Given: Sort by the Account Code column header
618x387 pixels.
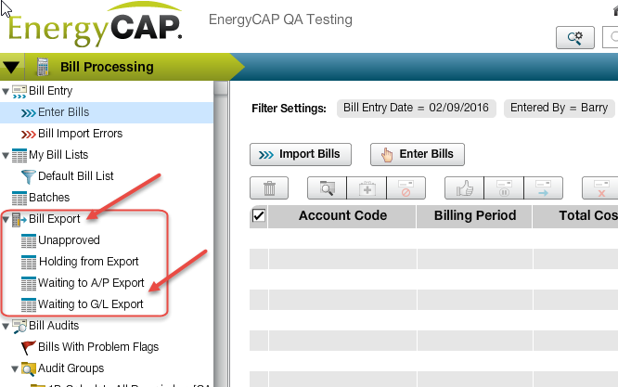Looking at the screenshot, I should [x=342, y=216].
